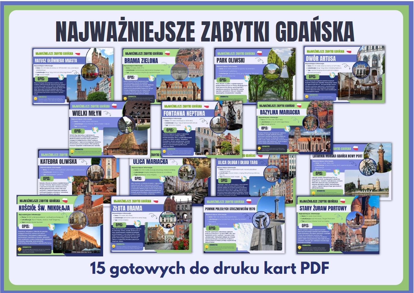Click the Polish flag on Złota Brama card

[x=156, y=201]
